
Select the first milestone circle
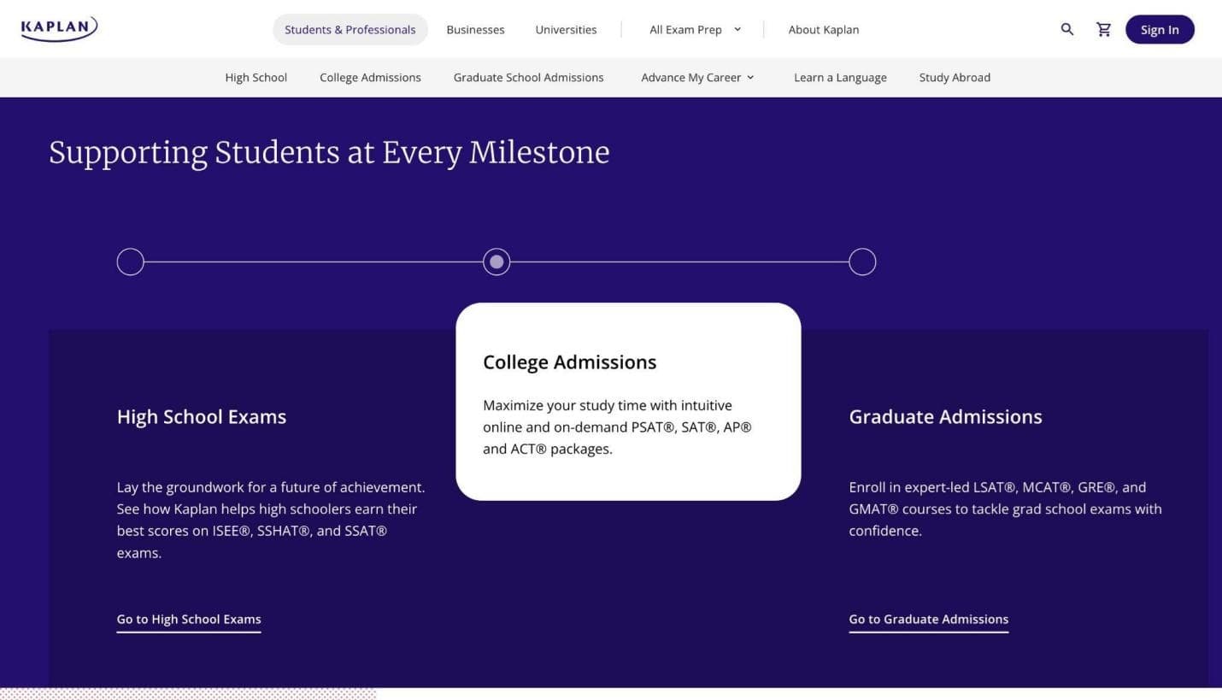pos(130,262)
